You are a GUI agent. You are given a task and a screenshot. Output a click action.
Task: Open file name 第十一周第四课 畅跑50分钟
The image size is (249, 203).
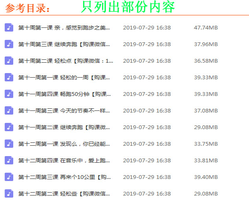[64, 94]
